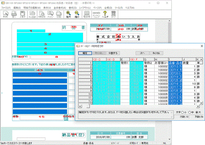Screen dimensions: 205x145
Task: Open the 表示(V) menu
Action: [47, 8]
